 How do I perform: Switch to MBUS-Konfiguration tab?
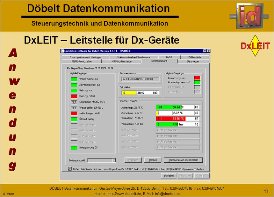[82, 61]
